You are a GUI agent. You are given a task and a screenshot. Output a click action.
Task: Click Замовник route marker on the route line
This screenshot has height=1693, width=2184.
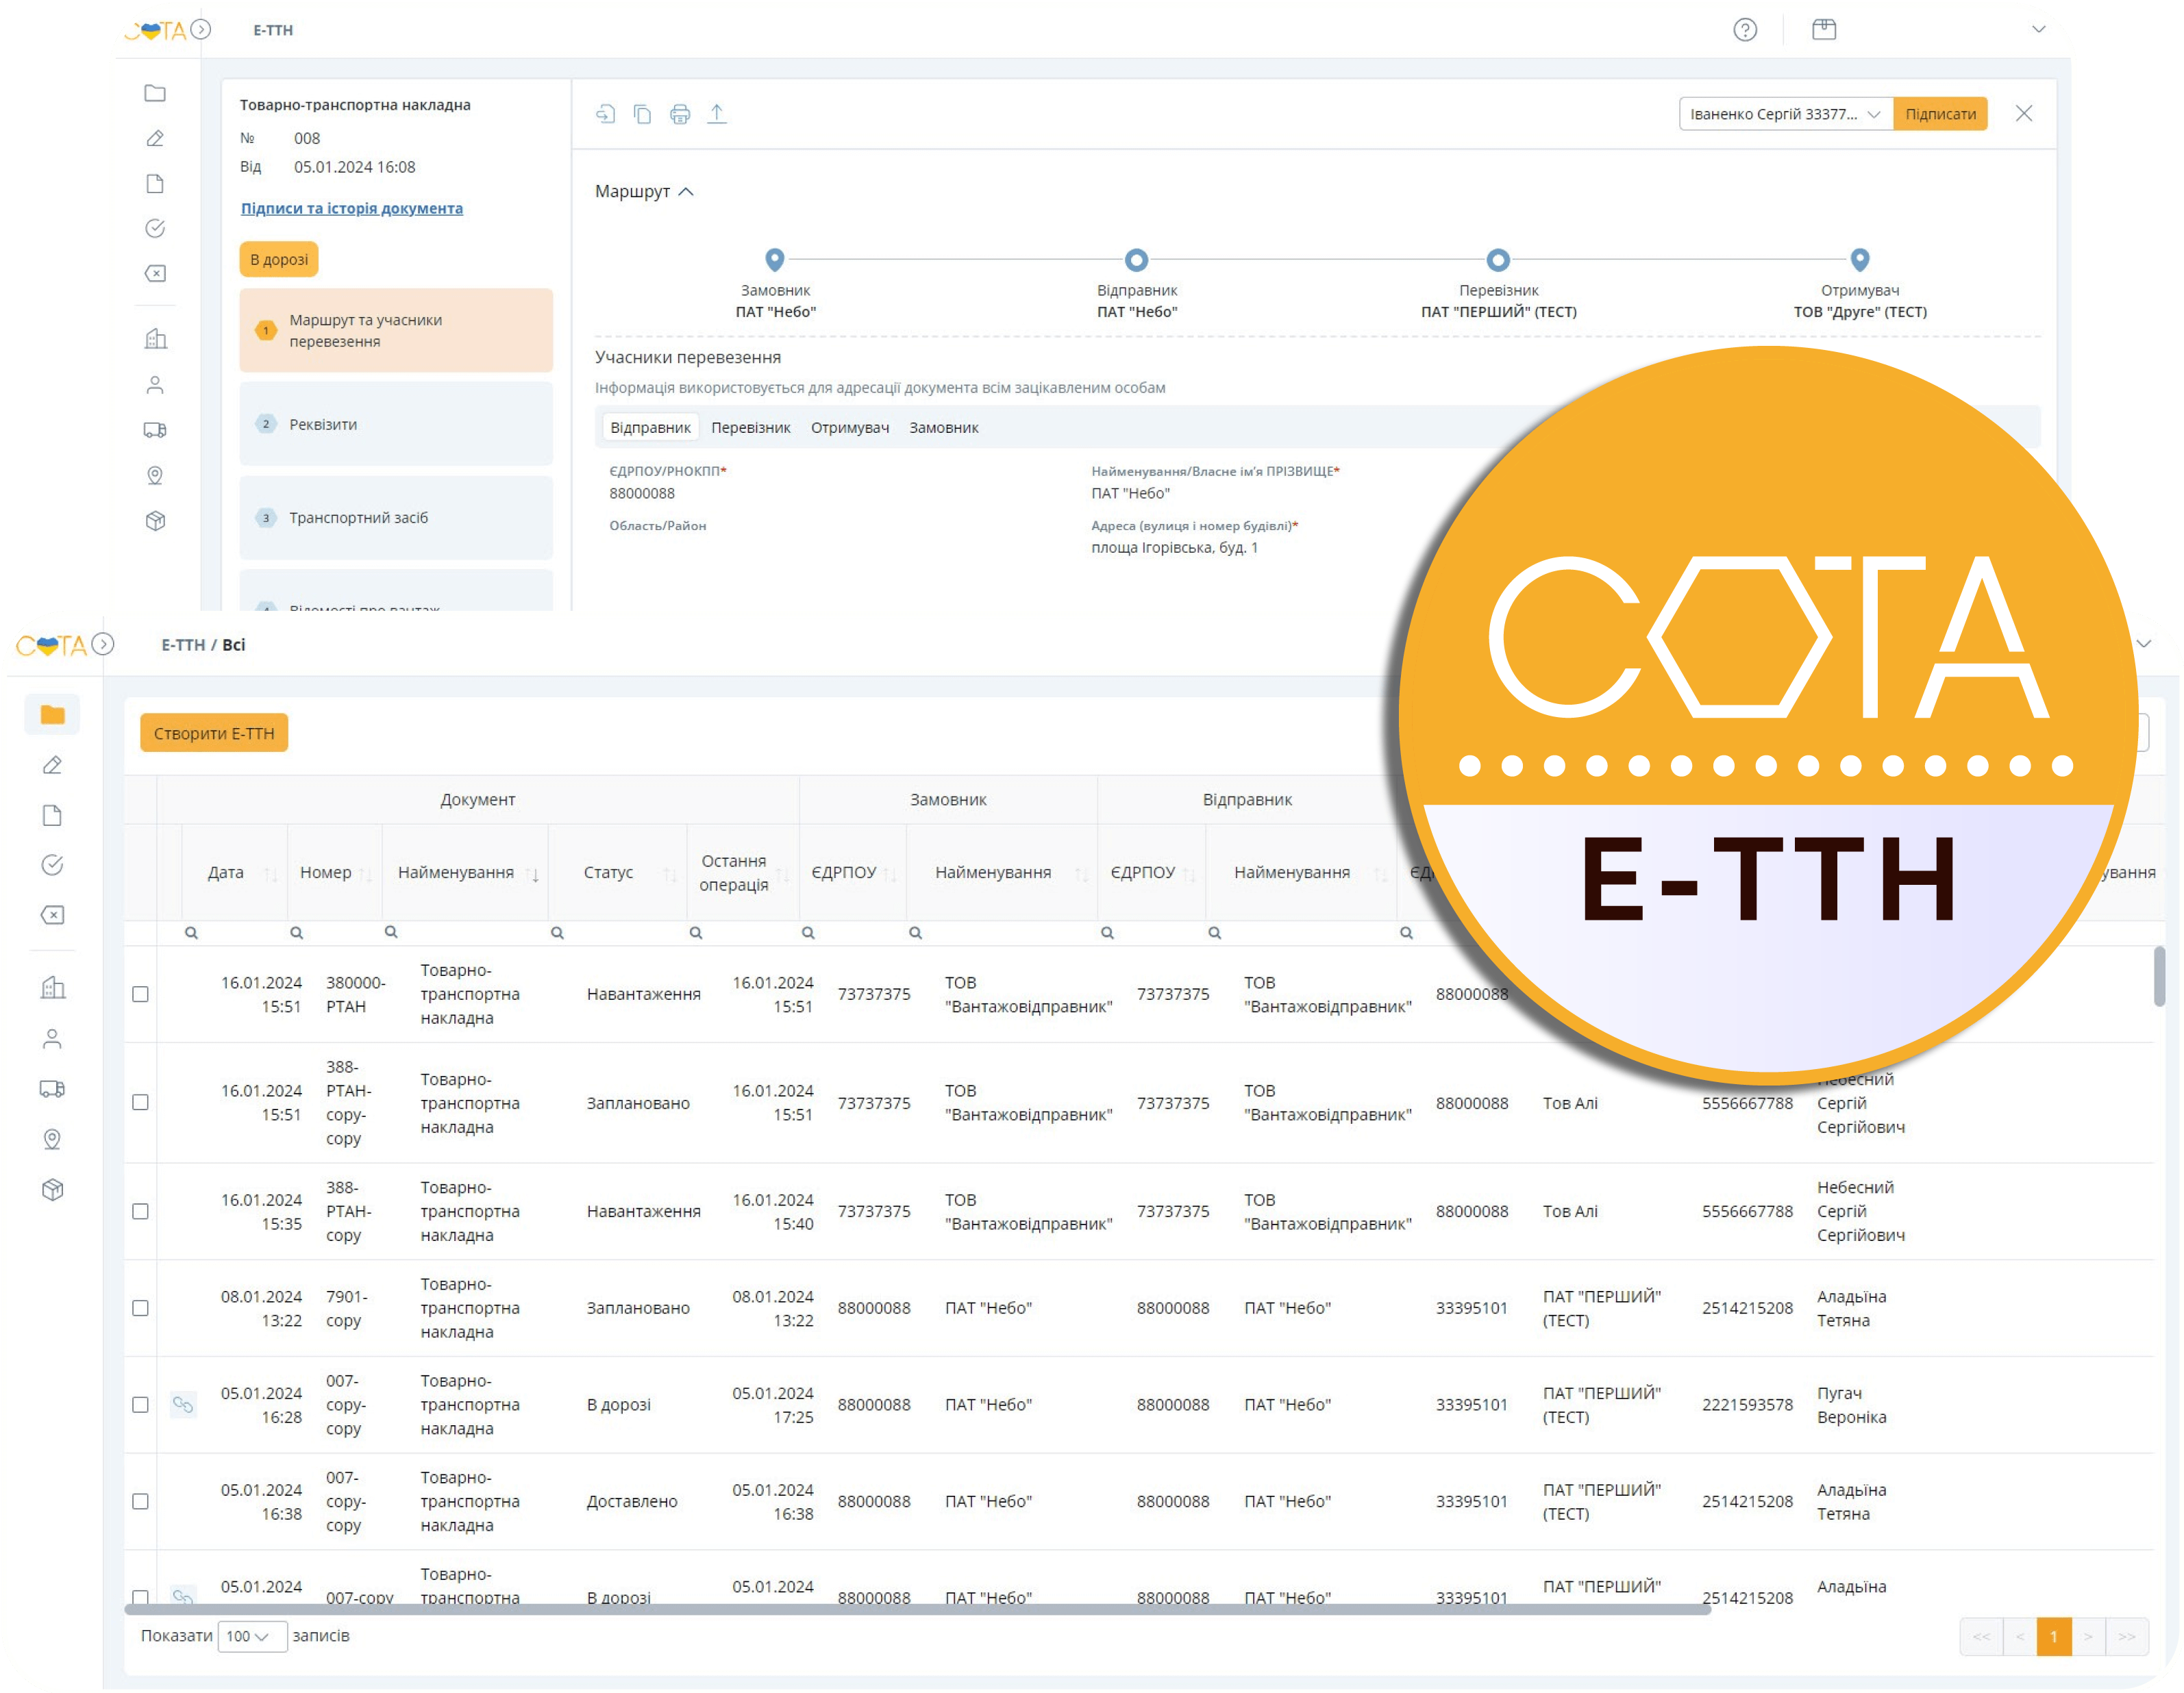pos(775,260)
